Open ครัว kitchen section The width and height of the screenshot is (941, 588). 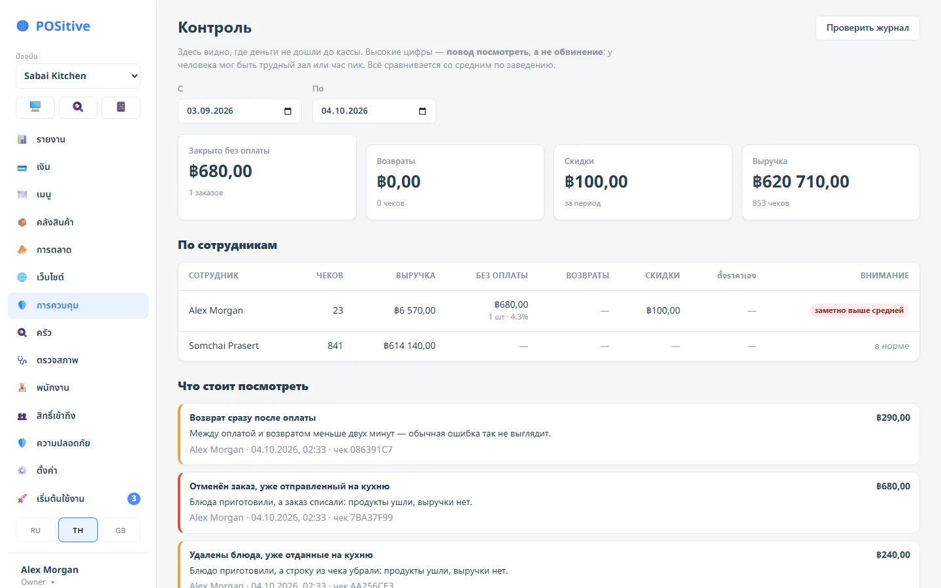pos(78,333)
